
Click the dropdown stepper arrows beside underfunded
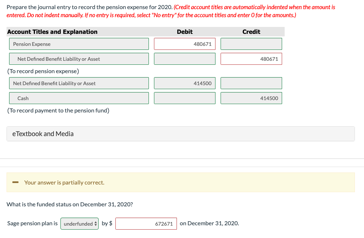[x=95, y=223]
